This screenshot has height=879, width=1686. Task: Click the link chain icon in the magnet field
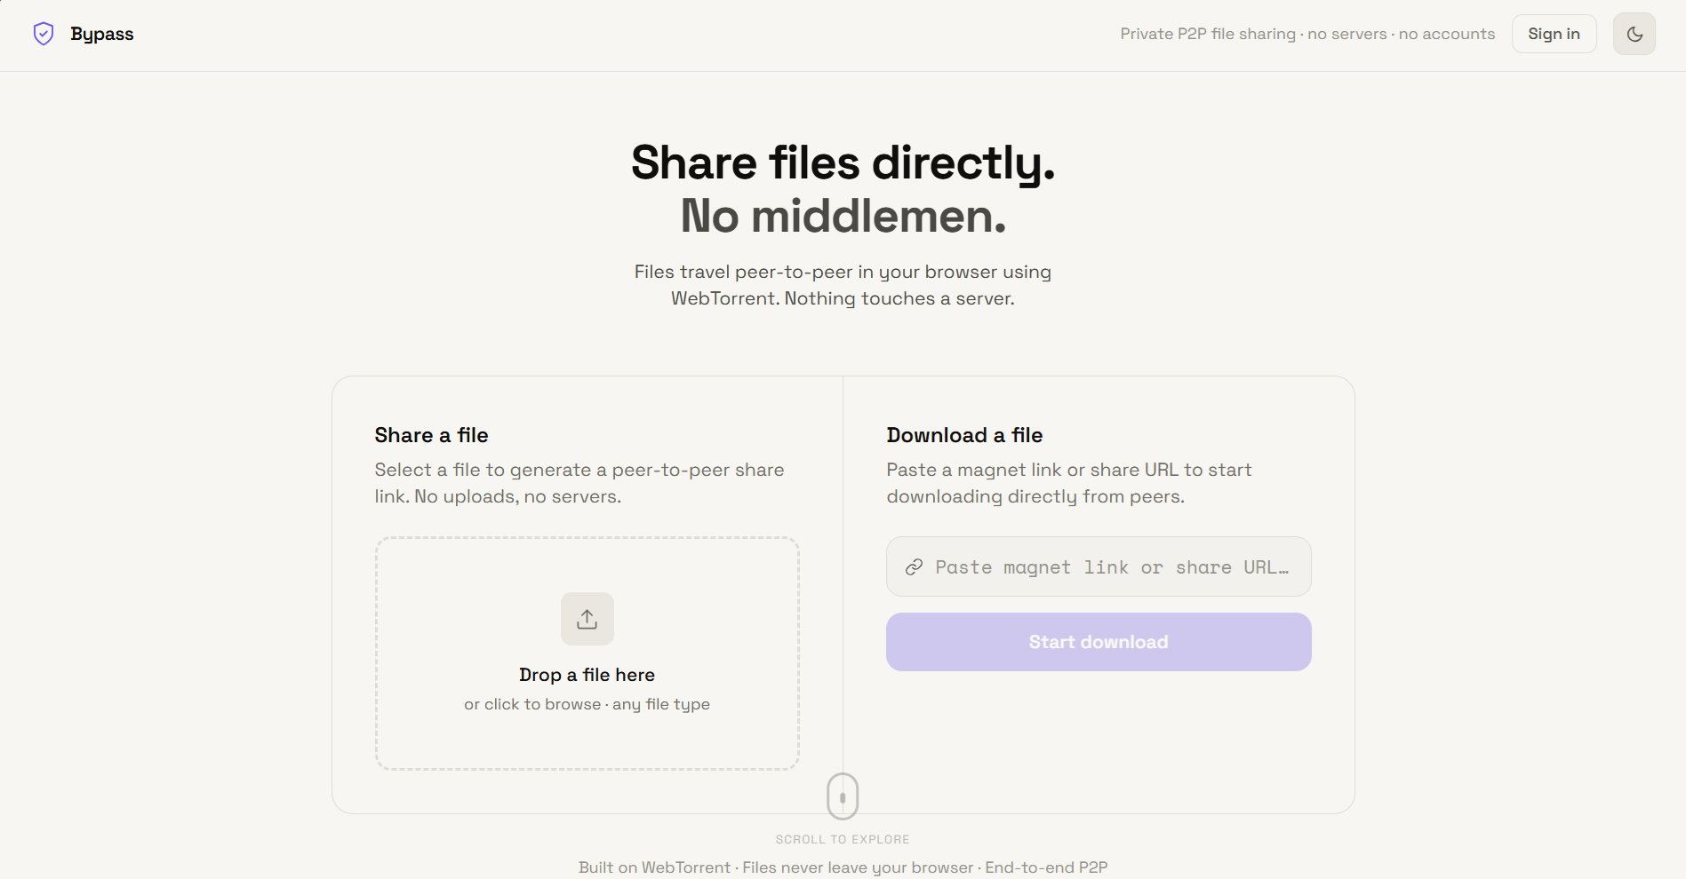point(914,567)
